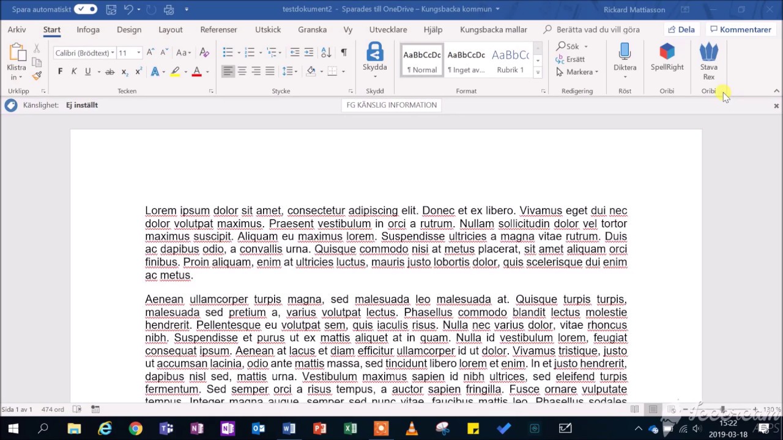Decrease font size with the smaller A icon
Viewport: 783px width, 440px height.
[165, 53]
